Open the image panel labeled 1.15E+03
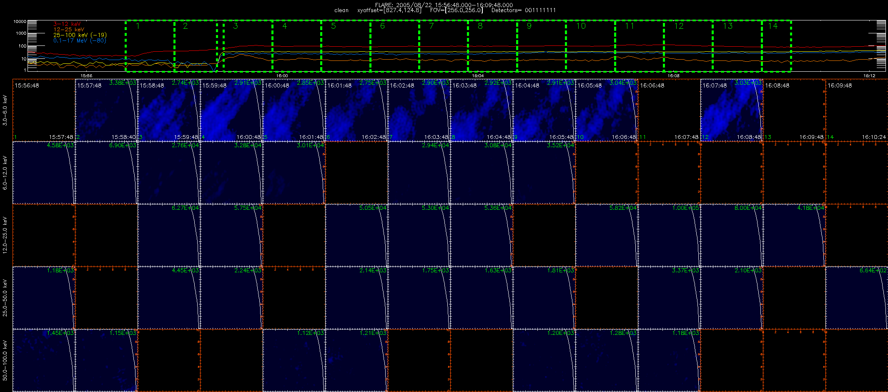Screen dimensions: 888x392 click(106, 360)
